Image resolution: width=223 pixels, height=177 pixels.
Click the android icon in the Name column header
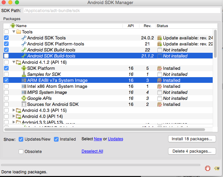pos(13,26)
